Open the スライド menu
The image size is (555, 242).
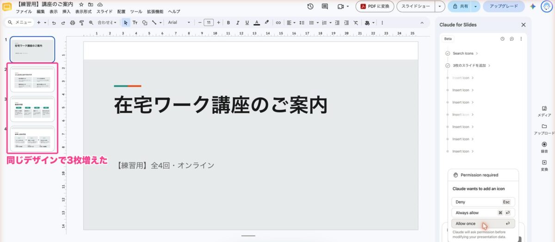click(104, 12)
